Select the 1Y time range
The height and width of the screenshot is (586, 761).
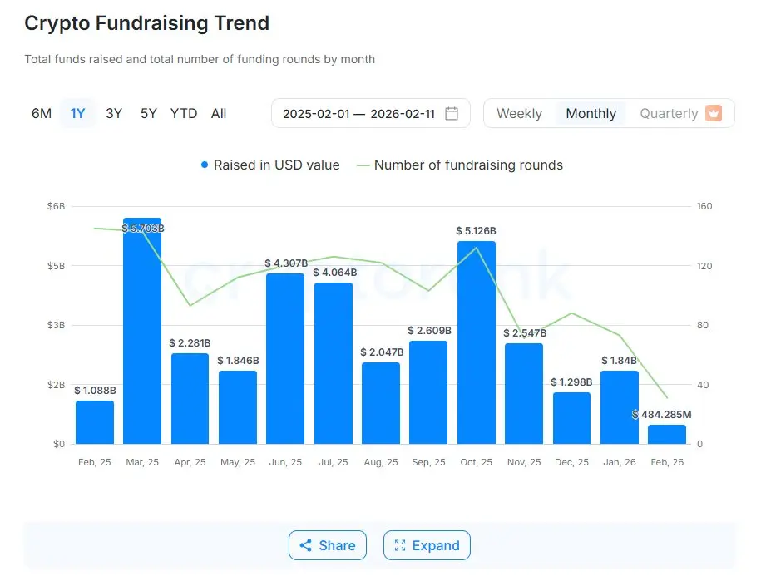click(77, 114)
